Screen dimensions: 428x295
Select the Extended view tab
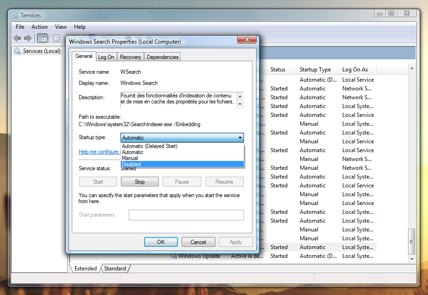85,269
